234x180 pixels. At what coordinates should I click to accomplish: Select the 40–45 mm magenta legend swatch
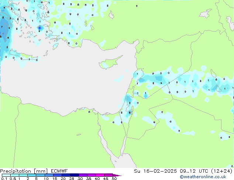[100, 175]
